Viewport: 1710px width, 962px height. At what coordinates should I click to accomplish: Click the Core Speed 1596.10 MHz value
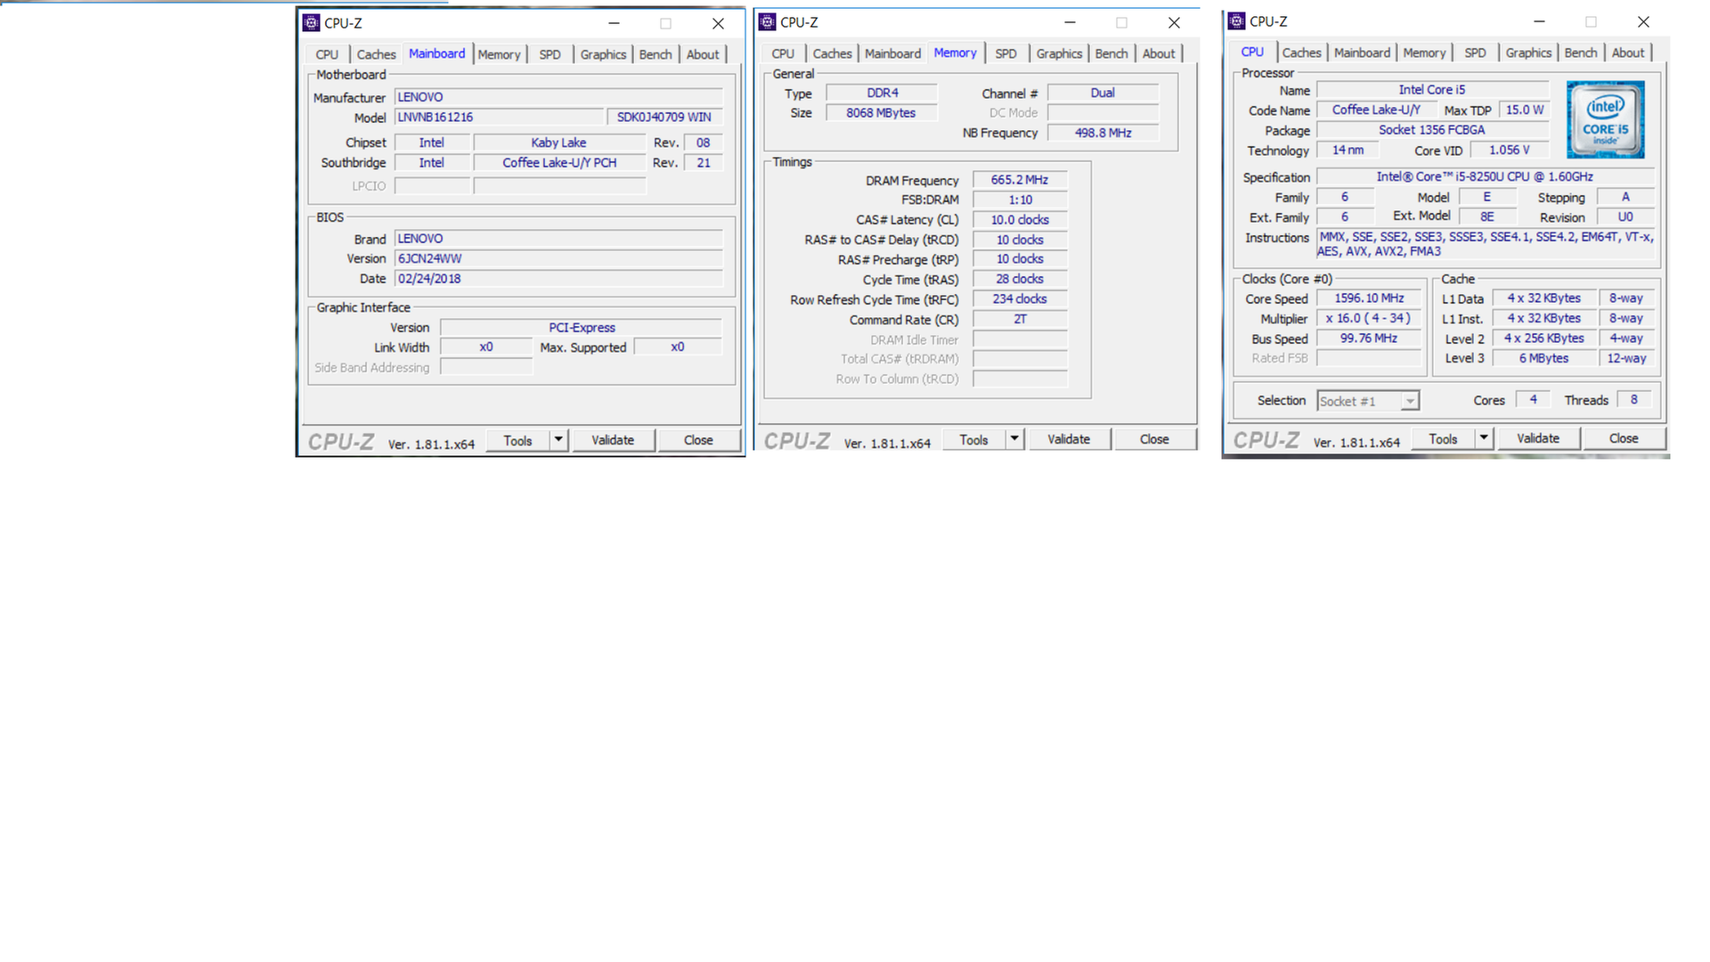pos(1369,298)
